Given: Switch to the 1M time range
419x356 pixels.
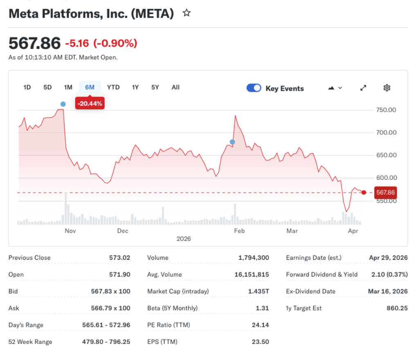Looking at the screenshot, I should click(x=68, y=87).
